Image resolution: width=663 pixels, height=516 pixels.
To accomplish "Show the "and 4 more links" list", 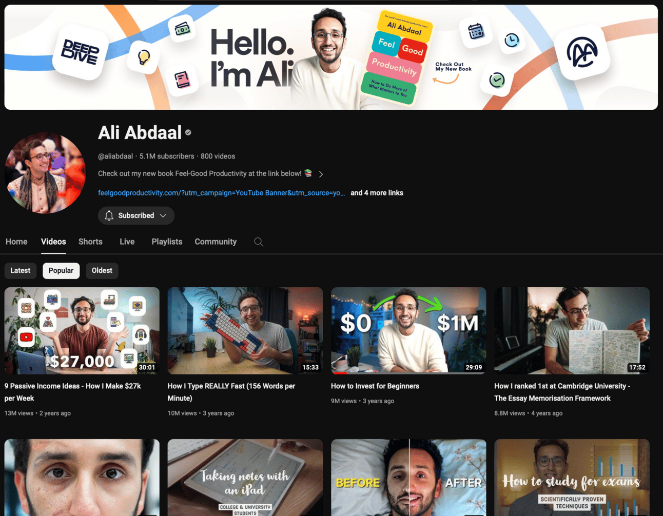I will [377, 193].
